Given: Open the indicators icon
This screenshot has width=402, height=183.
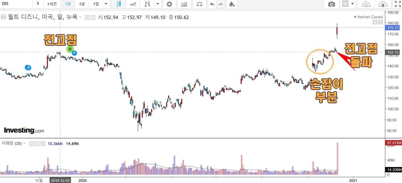Looking at the screenshot, I should pos(184,4).
